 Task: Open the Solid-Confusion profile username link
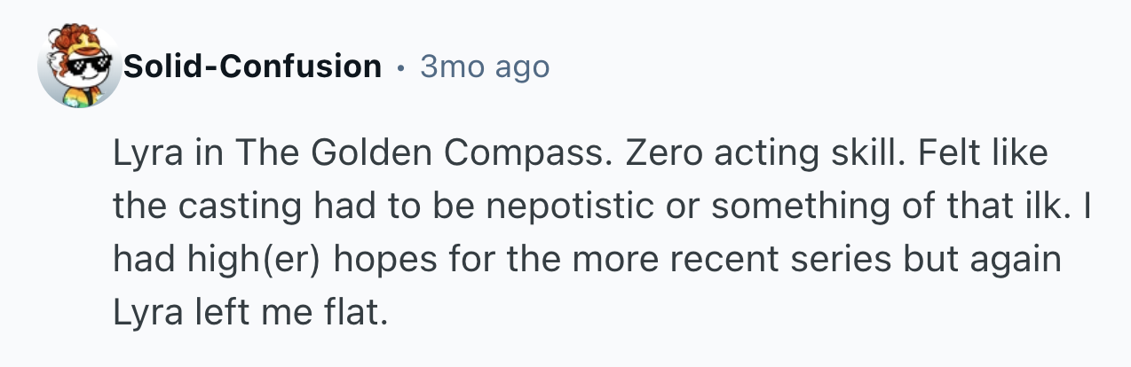252,66
